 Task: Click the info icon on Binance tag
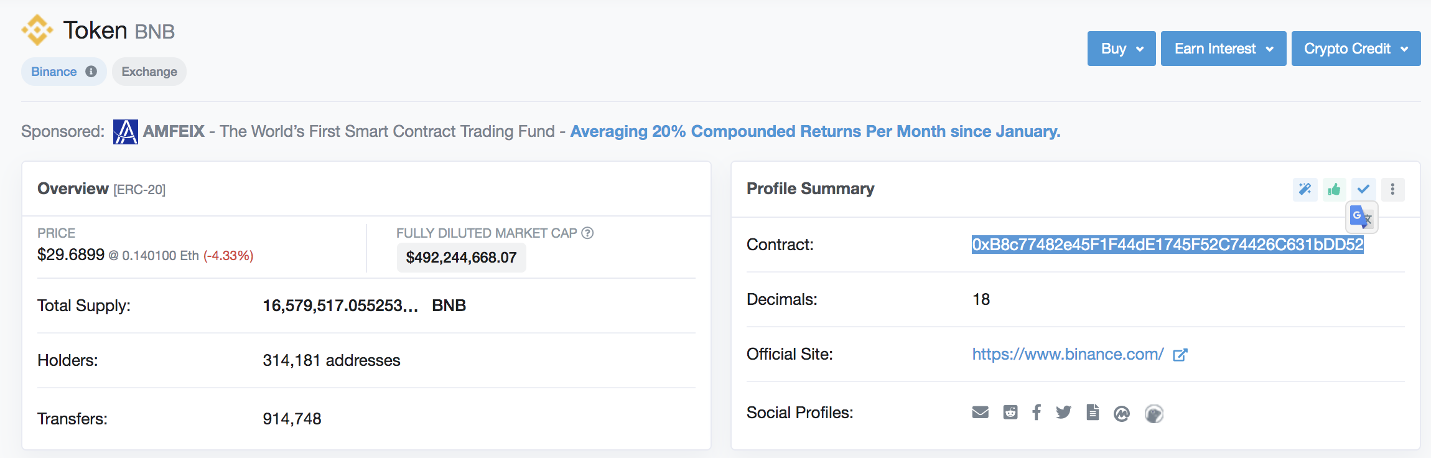(91, 72)
